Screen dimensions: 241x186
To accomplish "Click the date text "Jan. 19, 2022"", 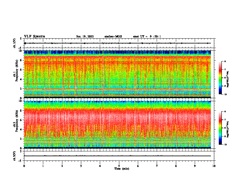I will (85, 36).
